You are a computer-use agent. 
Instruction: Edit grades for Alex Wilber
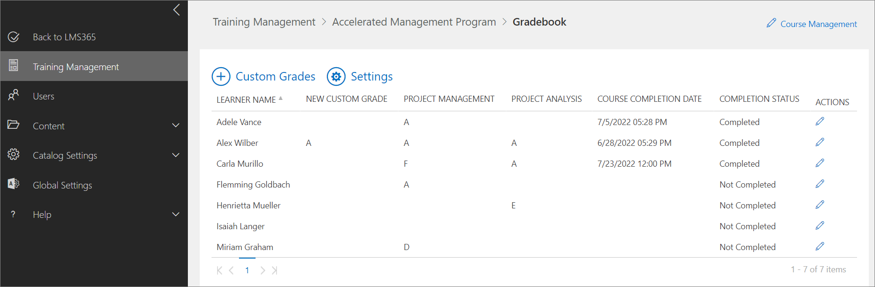(x=820, y=143)
